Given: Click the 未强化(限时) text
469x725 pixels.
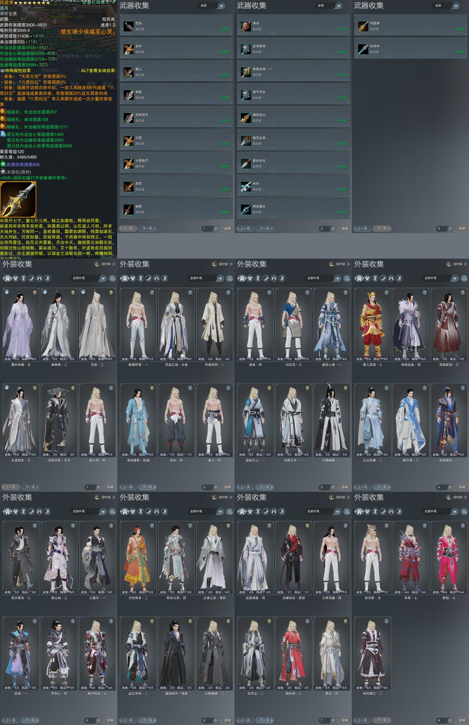Looking at the screenshot, I should point(19,172).
